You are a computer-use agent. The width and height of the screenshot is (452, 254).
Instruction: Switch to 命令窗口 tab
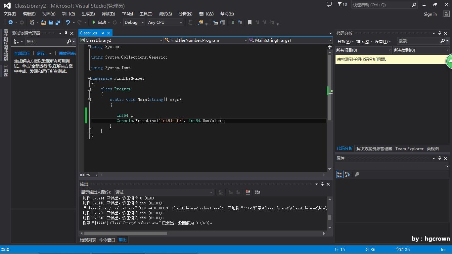tap(107, 240)
